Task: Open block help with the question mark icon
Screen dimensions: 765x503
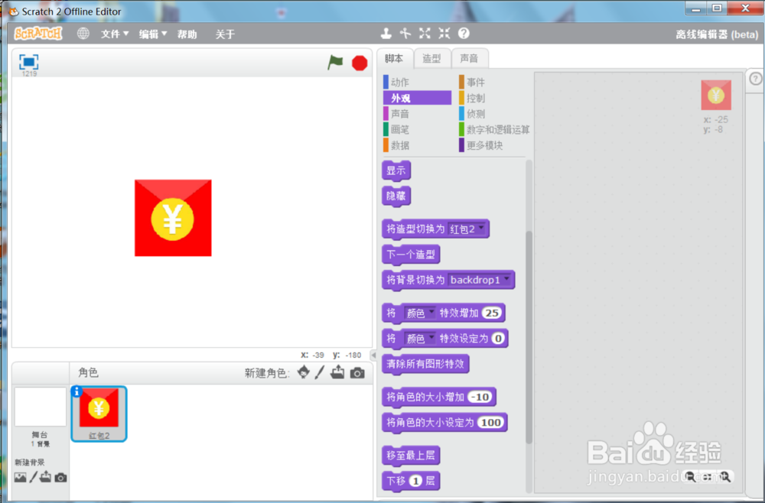Action: coord(464,34)
